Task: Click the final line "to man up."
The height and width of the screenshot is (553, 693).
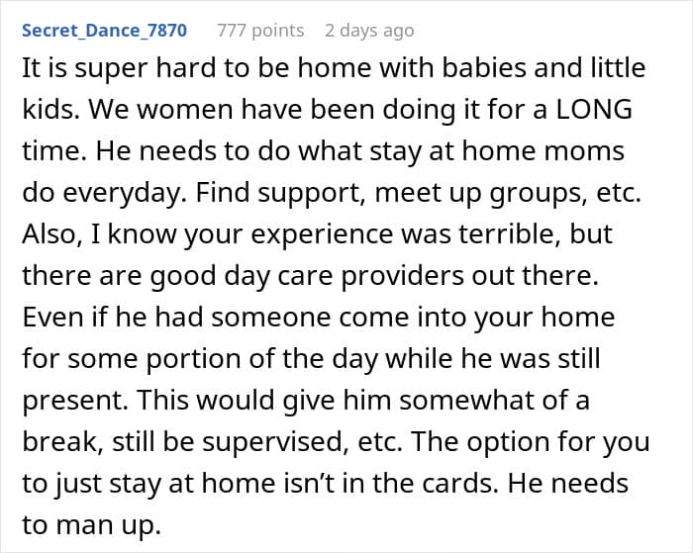Action: click(x=92, y=526)
